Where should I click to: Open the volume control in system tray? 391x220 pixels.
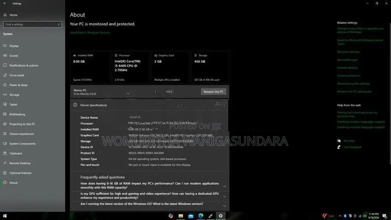365,216
